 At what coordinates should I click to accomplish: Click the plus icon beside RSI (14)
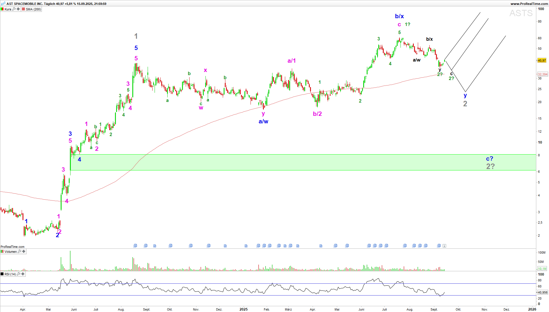tap(23, 274)
